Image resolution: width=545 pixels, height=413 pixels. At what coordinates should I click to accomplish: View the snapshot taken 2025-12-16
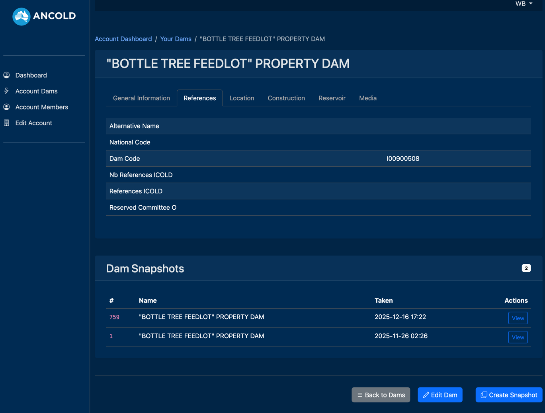click(518, 318)
